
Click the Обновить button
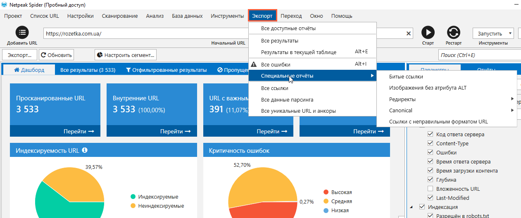click(x=56, y=54)
